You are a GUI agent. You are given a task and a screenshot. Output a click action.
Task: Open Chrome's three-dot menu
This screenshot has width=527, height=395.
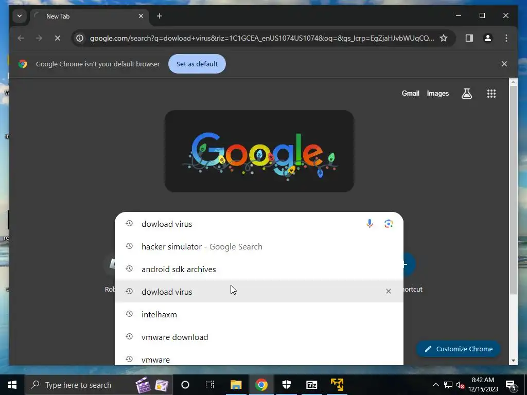click(x=506, y=38)
